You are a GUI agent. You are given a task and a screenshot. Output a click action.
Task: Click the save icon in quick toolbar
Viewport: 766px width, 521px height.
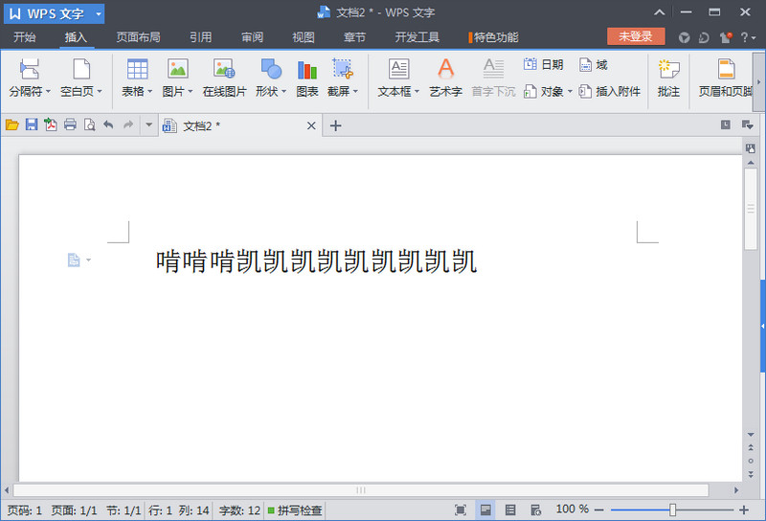coord(31,125)
